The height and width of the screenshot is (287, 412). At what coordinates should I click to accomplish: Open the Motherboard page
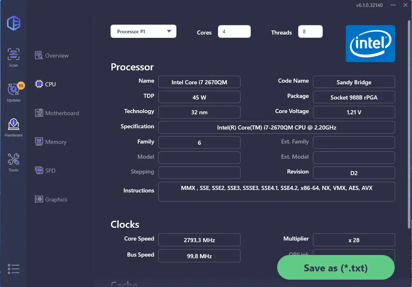coord(57,113)
